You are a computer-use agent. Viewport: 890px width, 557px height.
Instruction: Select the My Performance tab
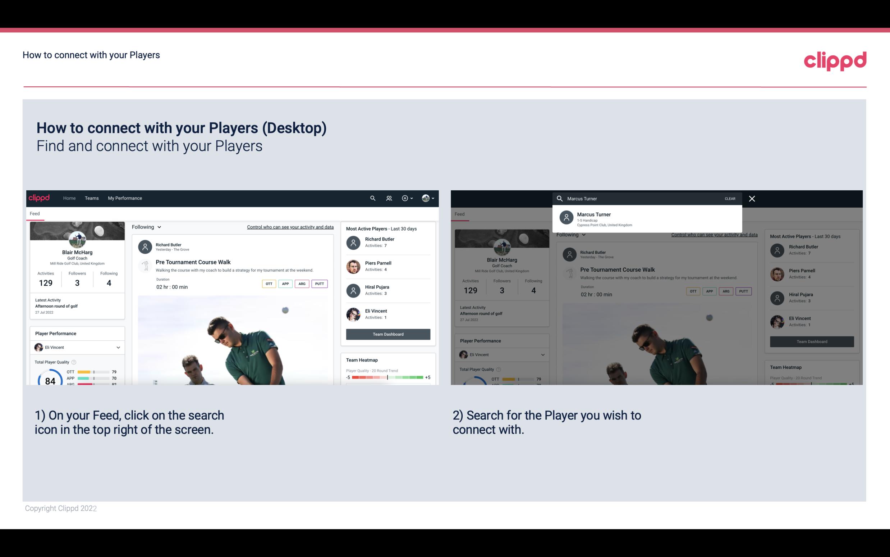[124, 198]
